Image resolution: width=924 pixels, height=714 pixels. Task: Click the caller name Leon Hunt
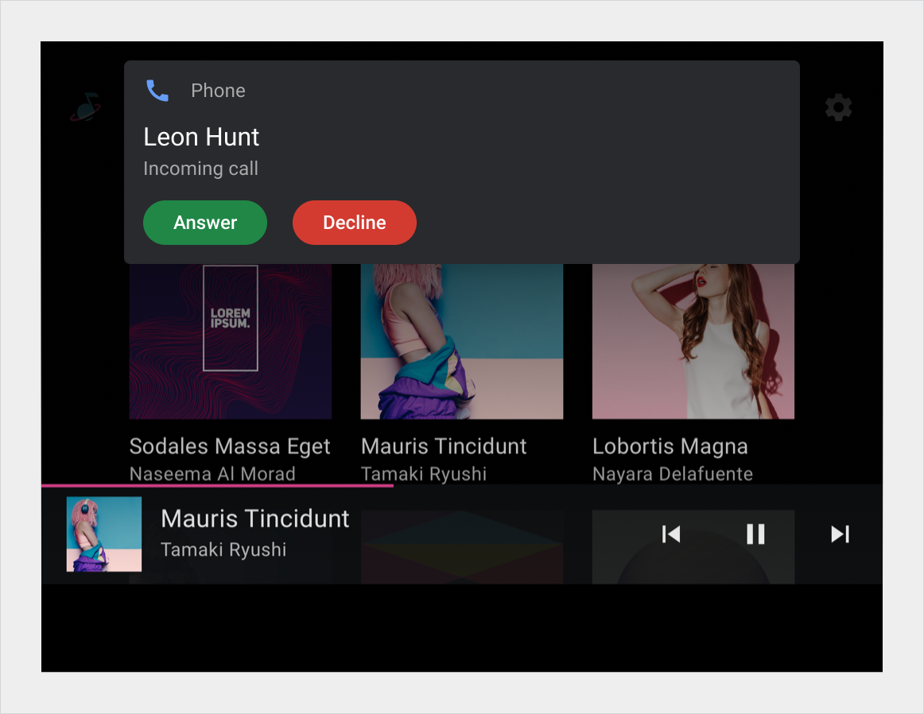click(201, 137)
